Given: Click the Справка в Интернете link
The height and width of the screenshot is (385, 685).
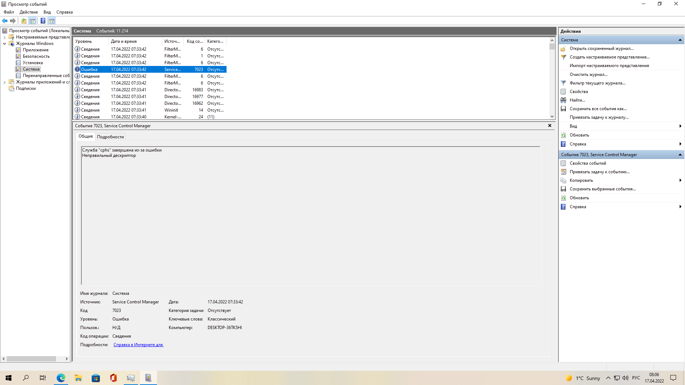Looking at the screenshot, I should [138, 345].
